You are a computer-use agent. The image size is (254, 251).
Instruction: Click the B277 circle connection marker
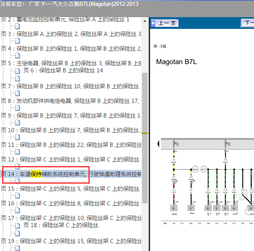click(x=204, y=169)
